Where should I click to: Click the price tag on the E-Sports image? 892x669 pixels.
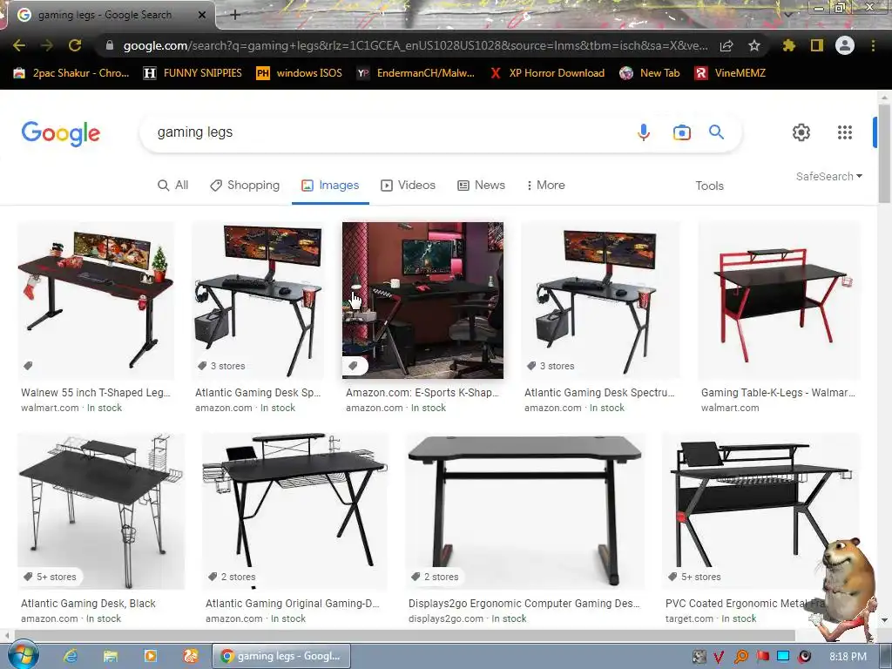[x=354, y=366]
